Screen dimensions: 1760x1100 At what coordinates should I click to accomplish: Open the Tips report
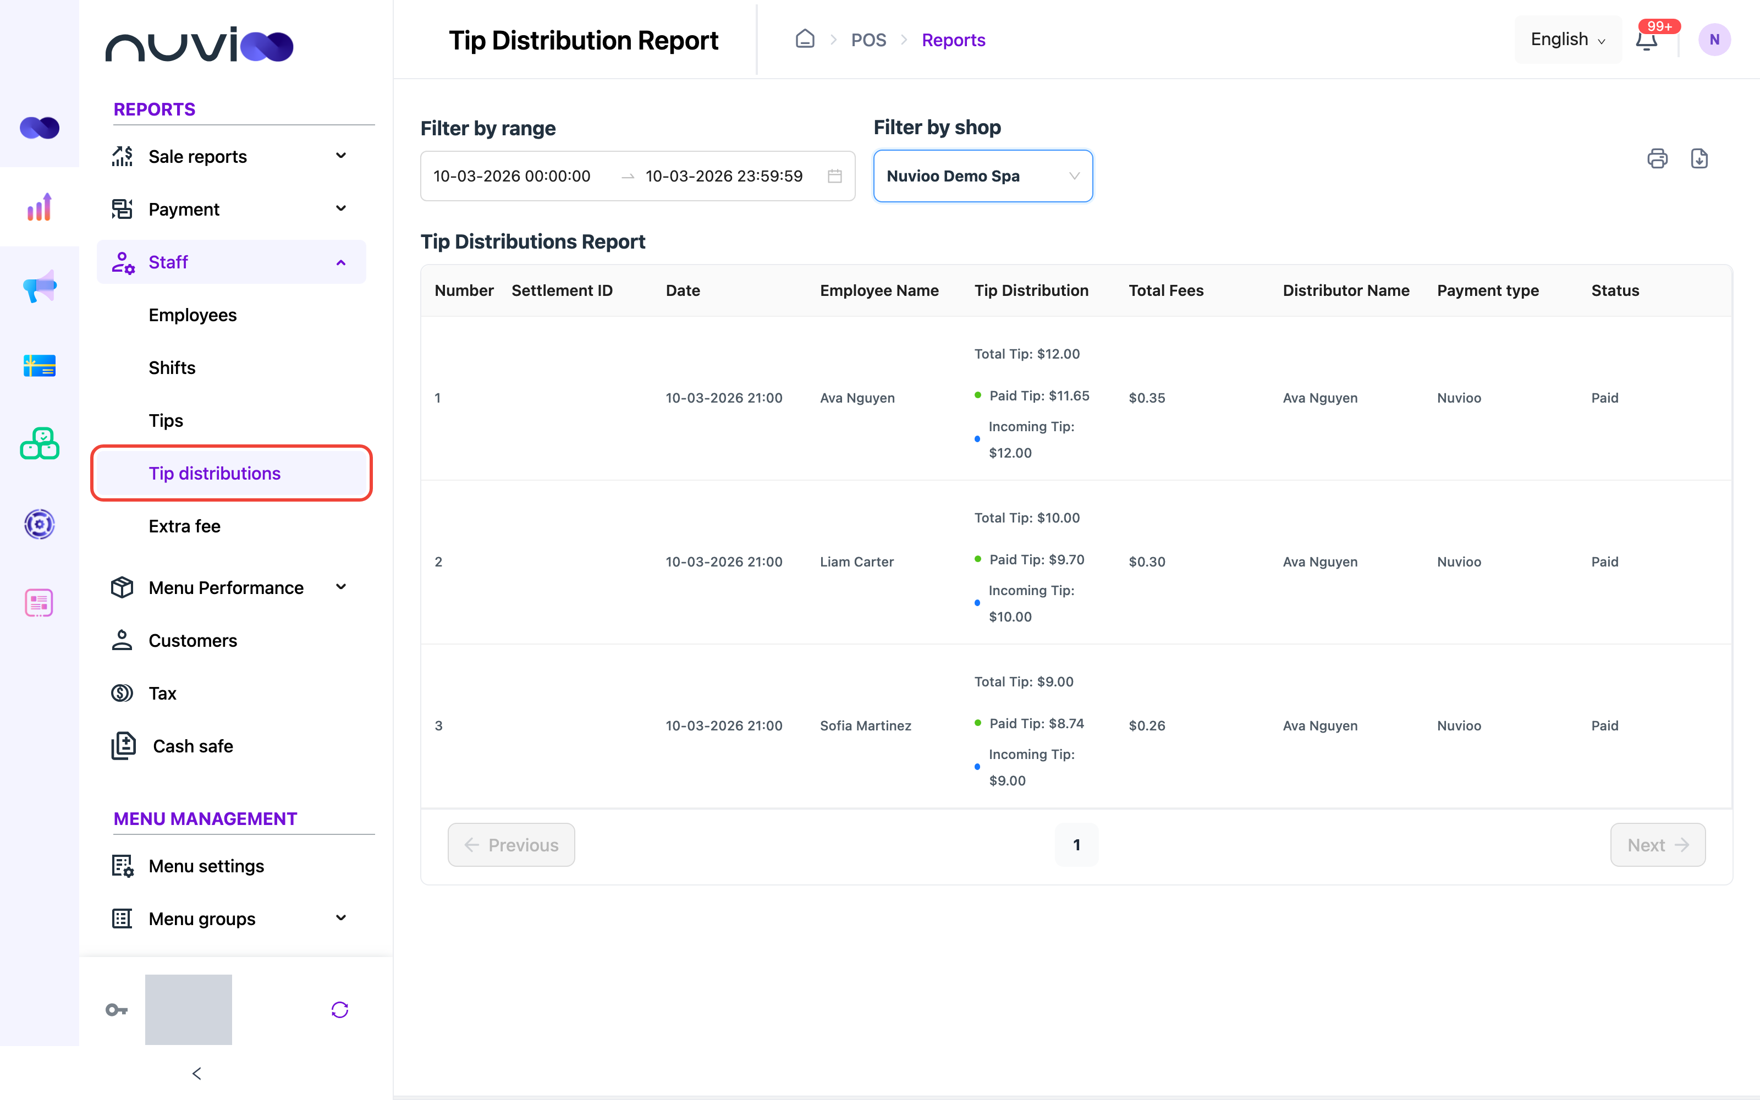pyautogui.click(x=166, y=421)
